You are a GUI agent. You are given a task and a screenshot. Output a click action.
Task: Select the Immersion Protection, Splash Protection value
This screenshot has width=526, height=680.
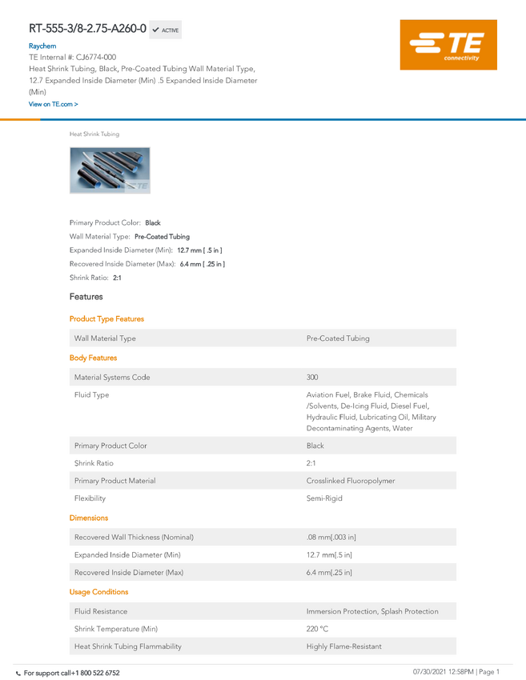click(x=372, y=611)
